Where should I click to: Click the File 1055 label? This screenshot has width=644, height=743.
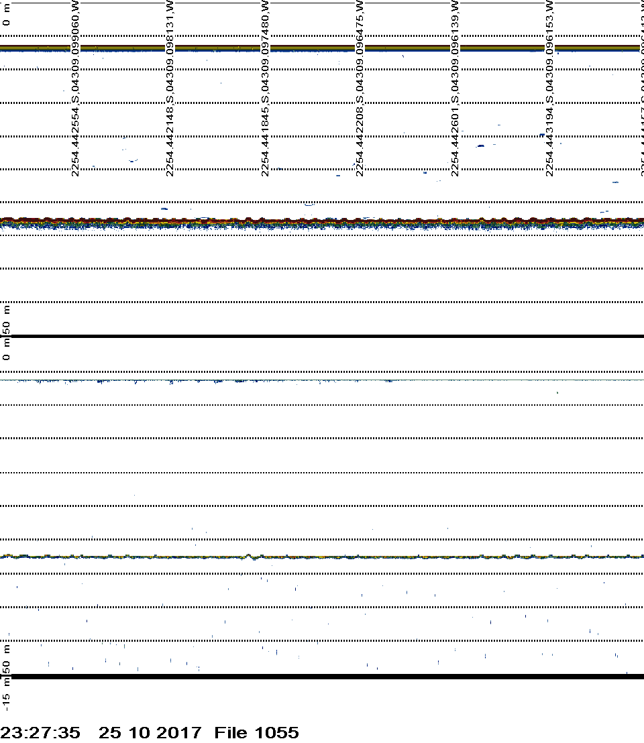[x=256, y=732]
